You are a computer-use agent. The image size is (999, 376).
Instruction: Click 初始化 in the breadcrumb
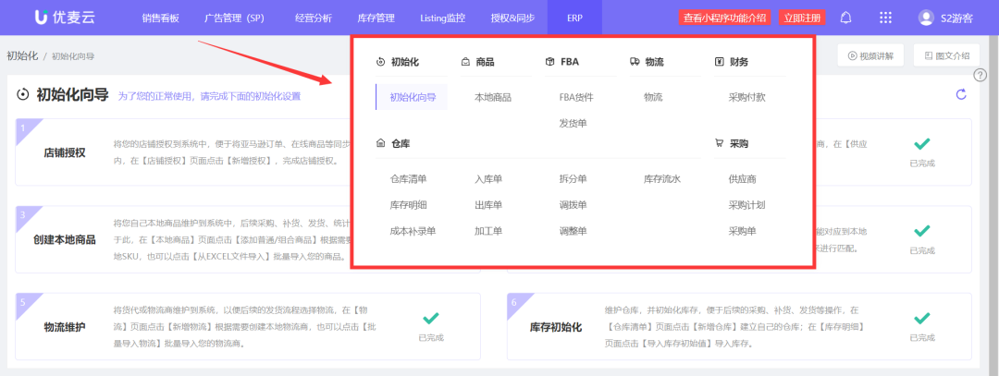pos(22,55)
